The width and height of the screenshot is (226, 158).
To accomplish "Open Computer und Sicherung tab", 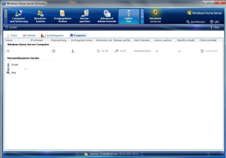I will (x=19, y=16).
